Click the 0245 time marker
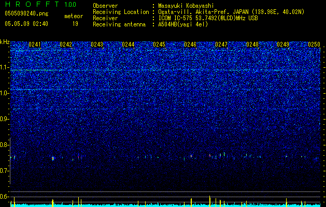Viewport: 326px width, 207px height. point(159,45)
